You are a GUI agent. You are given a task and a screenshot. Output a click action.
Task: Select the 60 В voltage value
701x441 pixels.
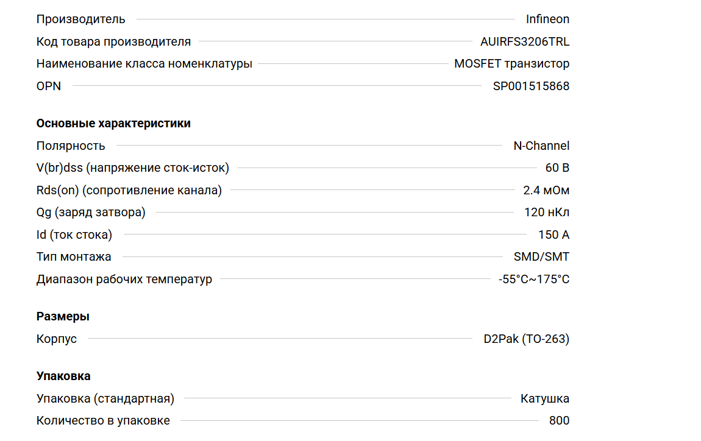coord(557,168)
